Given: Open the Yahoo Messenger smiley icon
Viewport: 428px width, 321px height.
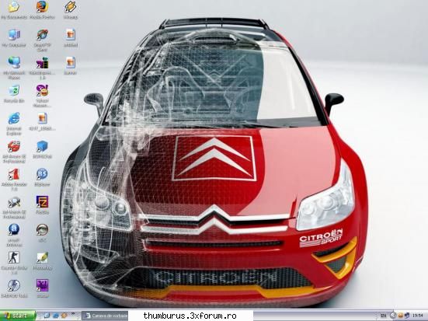Looking at the screenshot, I should pyautogui.click(x=42, y=90).
